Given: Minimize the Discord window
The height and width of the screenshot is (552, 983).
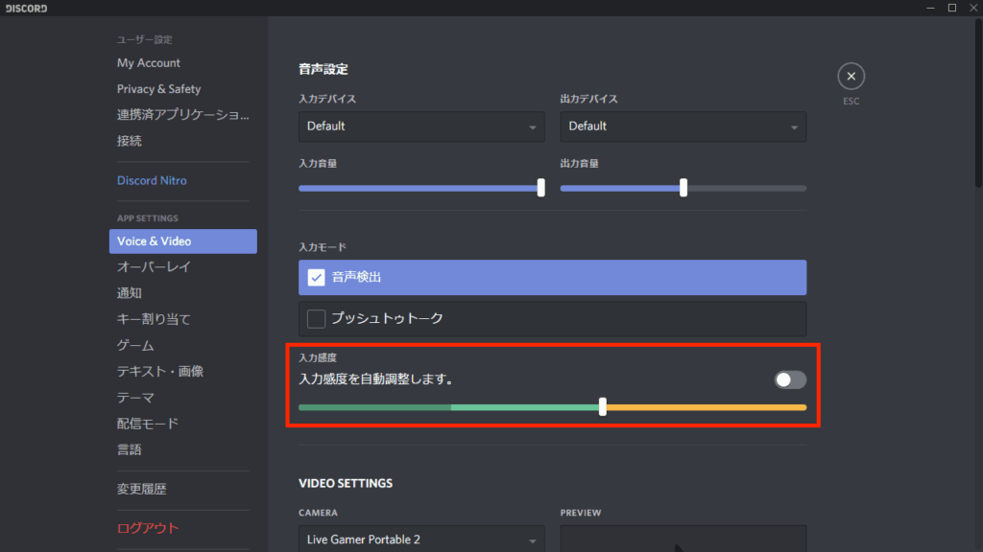Looking at the screenshot, I should [x=930, y=8].
